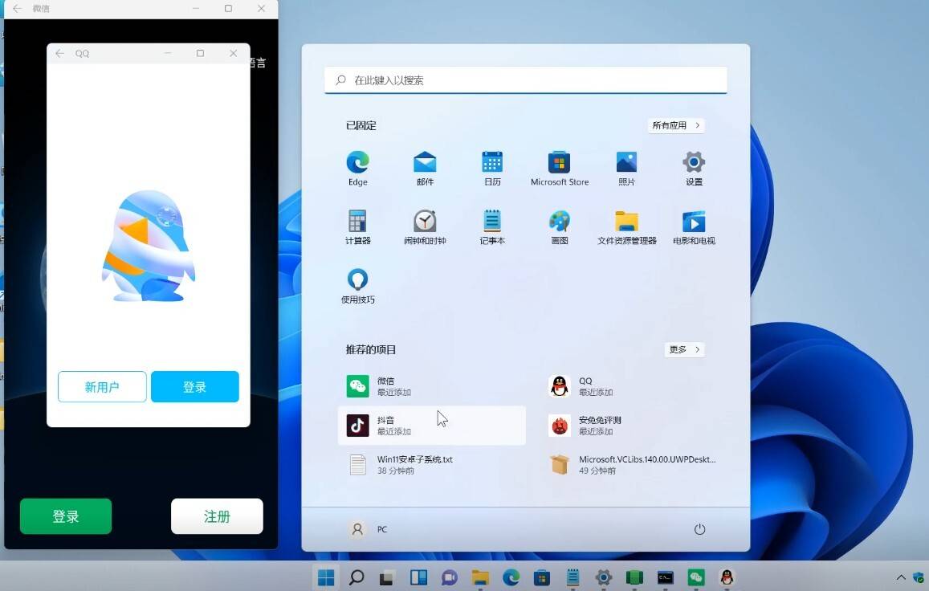929x591 pixels.
Task: Open Notepad (记事本) from pinned apps
Action: click(x=492, y=227)
